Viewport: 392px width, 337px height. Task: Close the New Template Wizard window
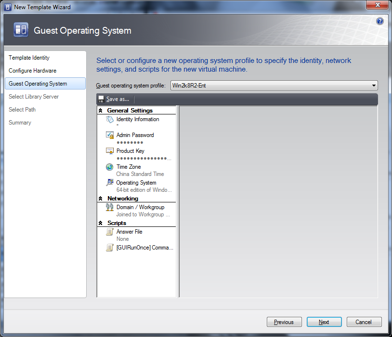(378, 5)
